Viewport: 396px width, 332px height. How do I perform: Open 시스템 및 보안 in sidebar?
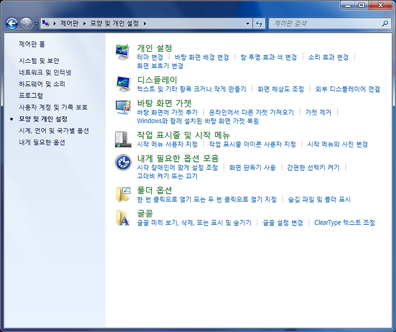39,60
